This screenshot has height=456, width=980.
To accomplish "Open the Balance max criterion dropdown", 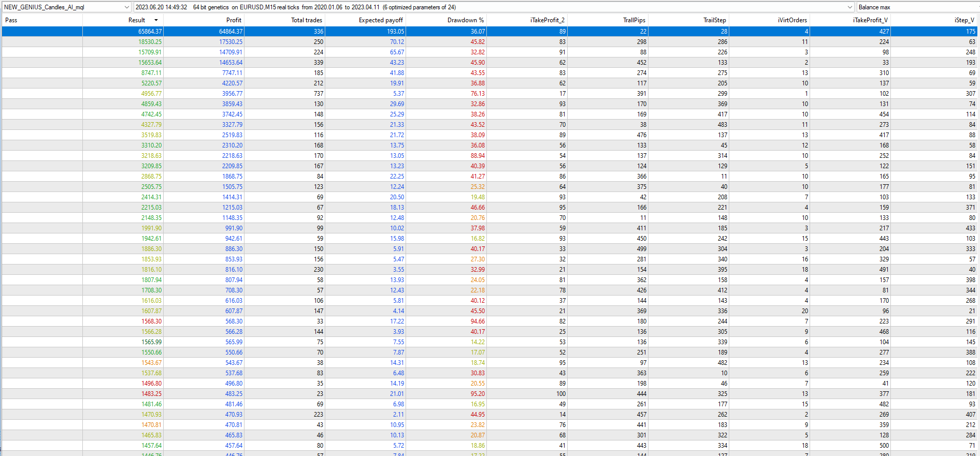I will click(x=918, y=7).
